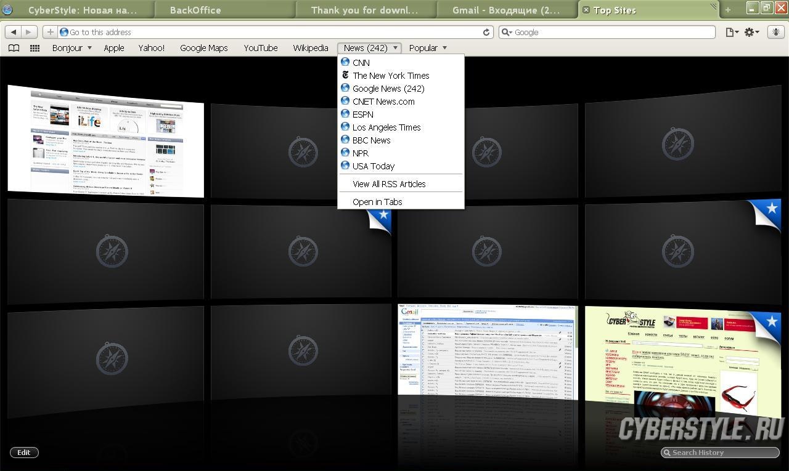The height and width of the screenshot is (471, 789).
Task: Open the Yahoo! bookmark
Action: [152, 48]
